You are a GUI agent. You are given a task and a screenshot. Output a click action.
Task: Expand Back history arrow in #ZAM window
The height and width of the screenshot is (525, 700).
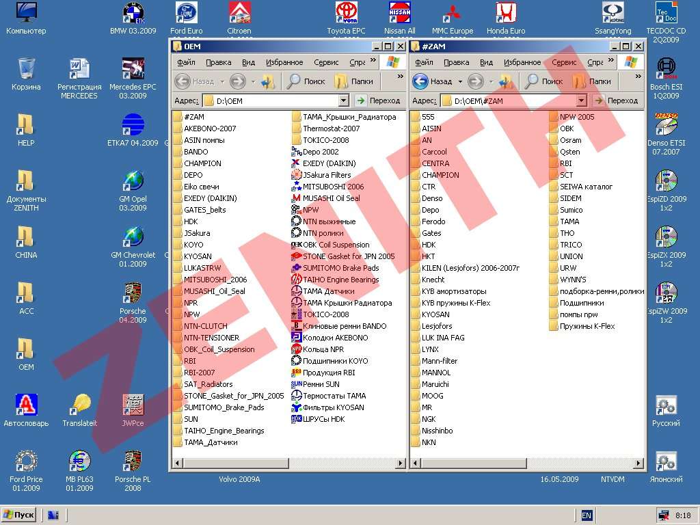460,82
